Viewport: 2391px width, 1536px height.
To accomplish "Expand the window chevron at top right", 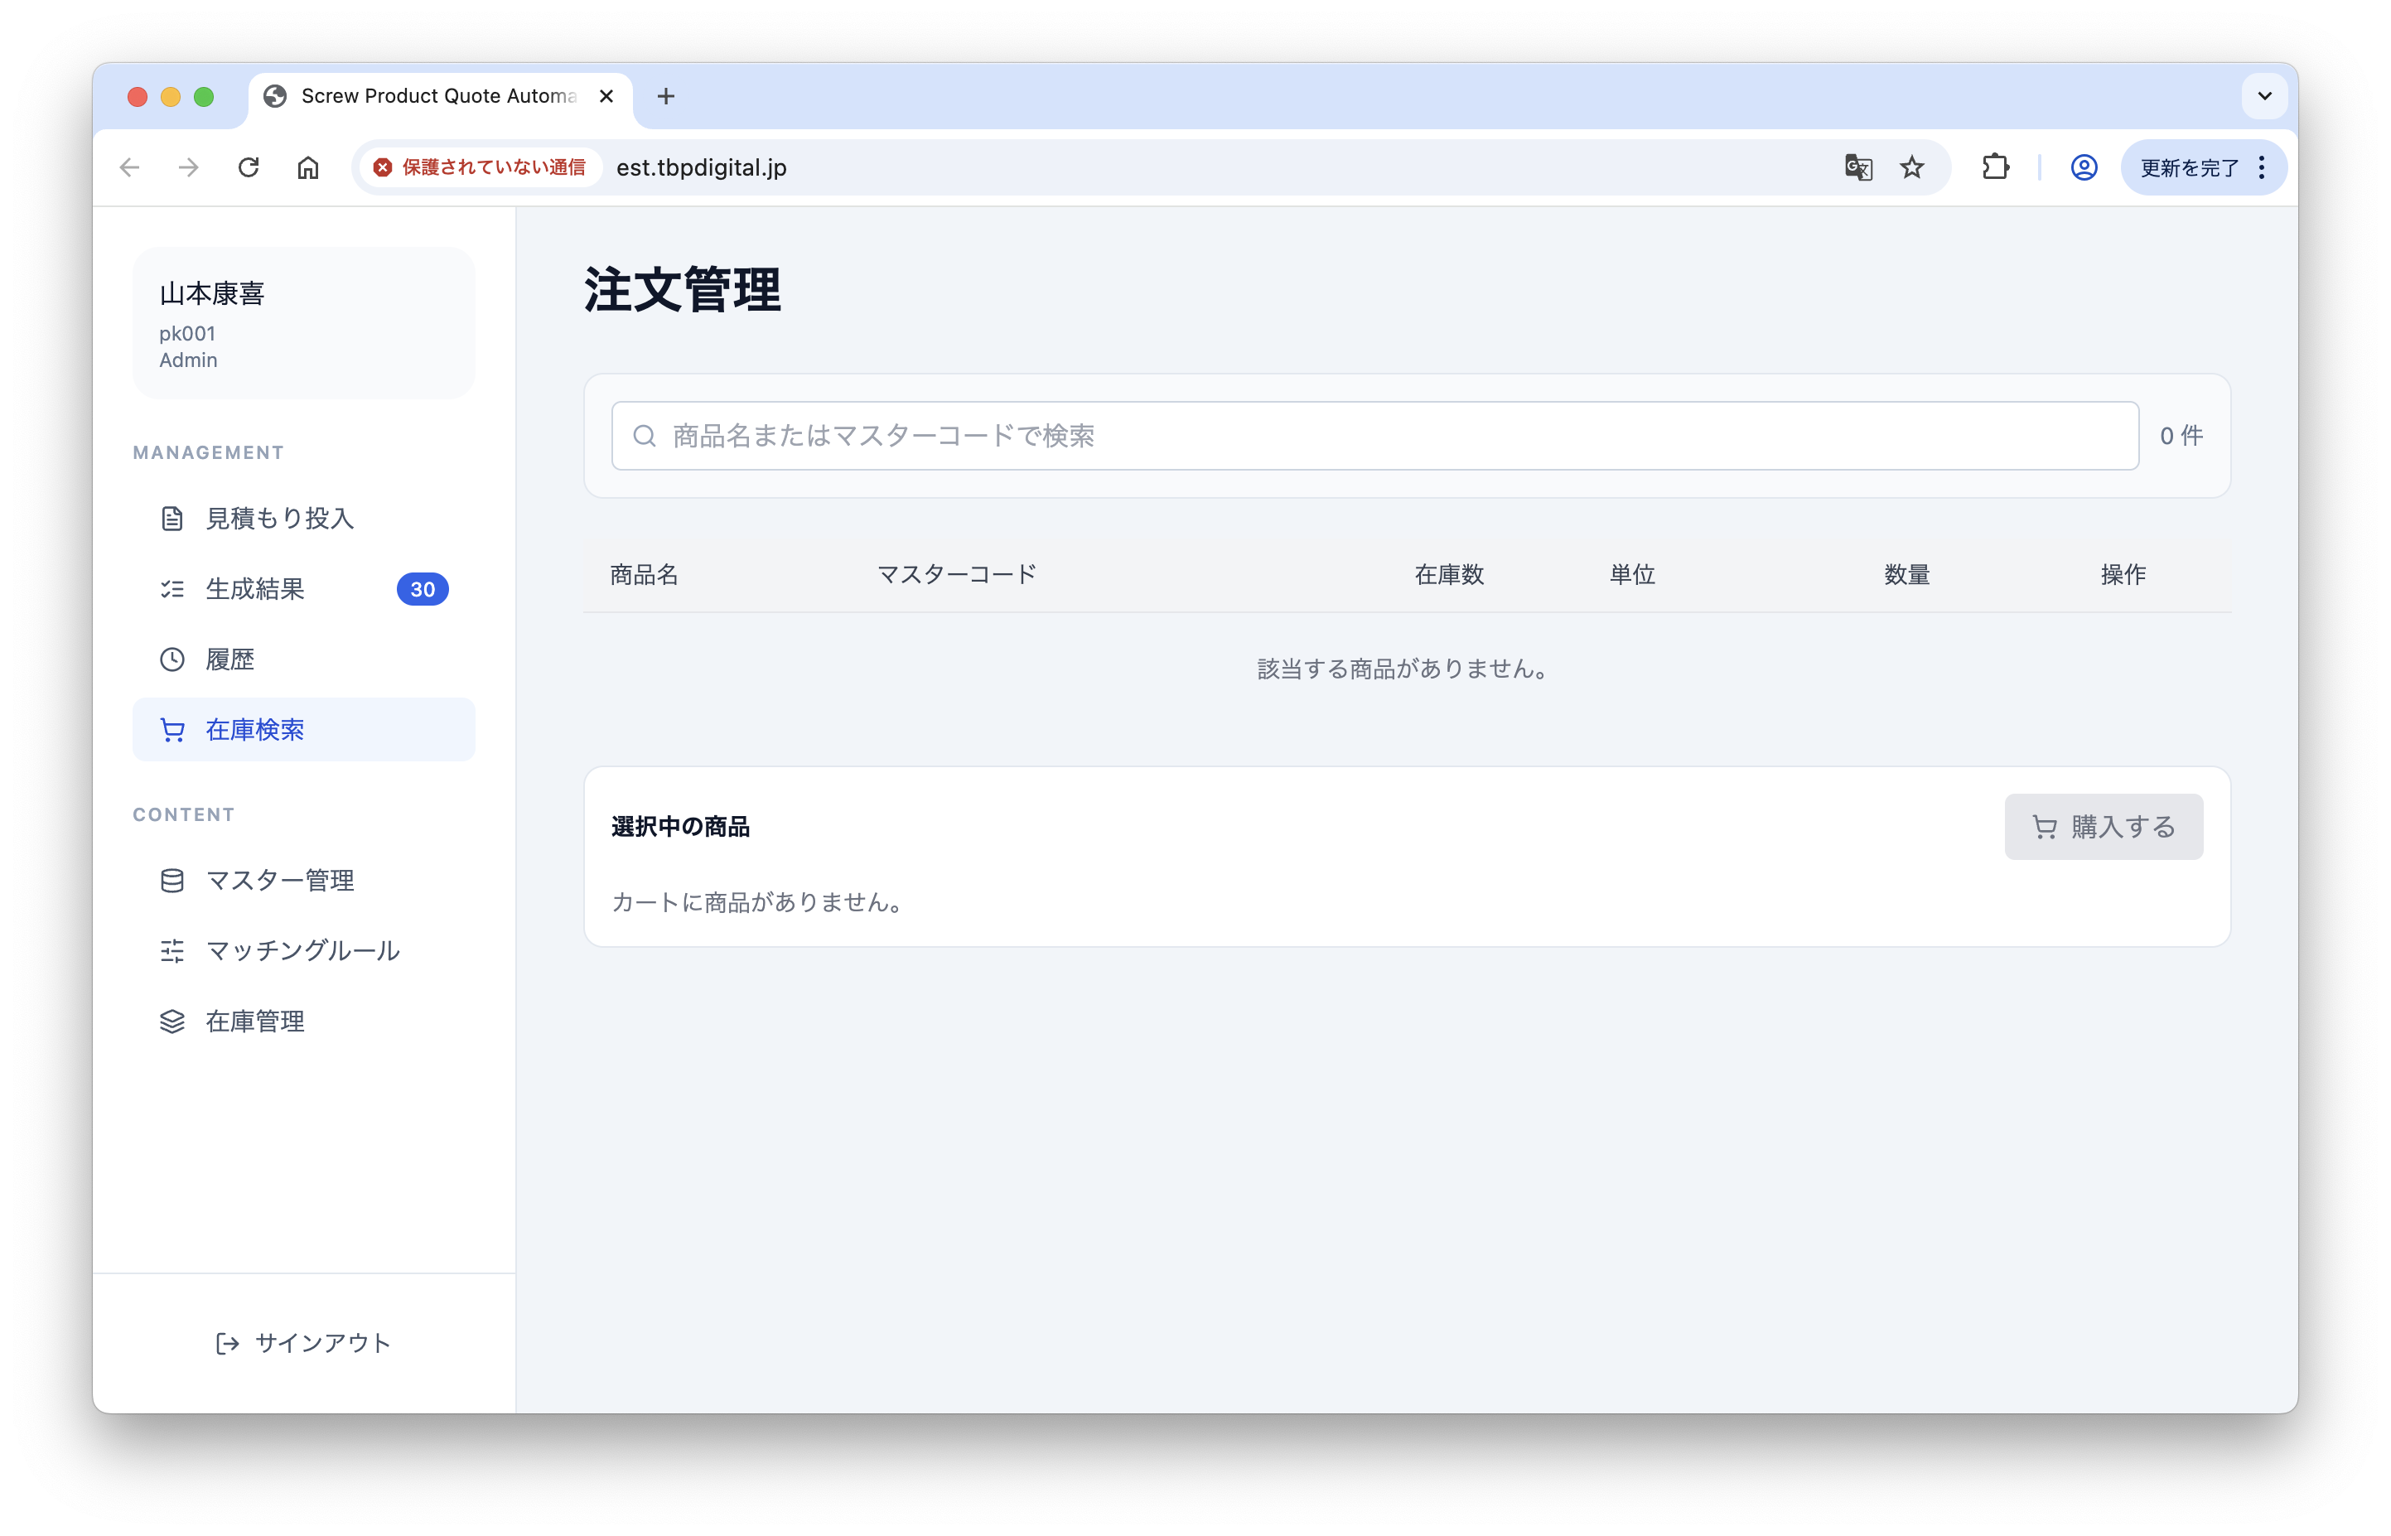I will point(2263,96).
